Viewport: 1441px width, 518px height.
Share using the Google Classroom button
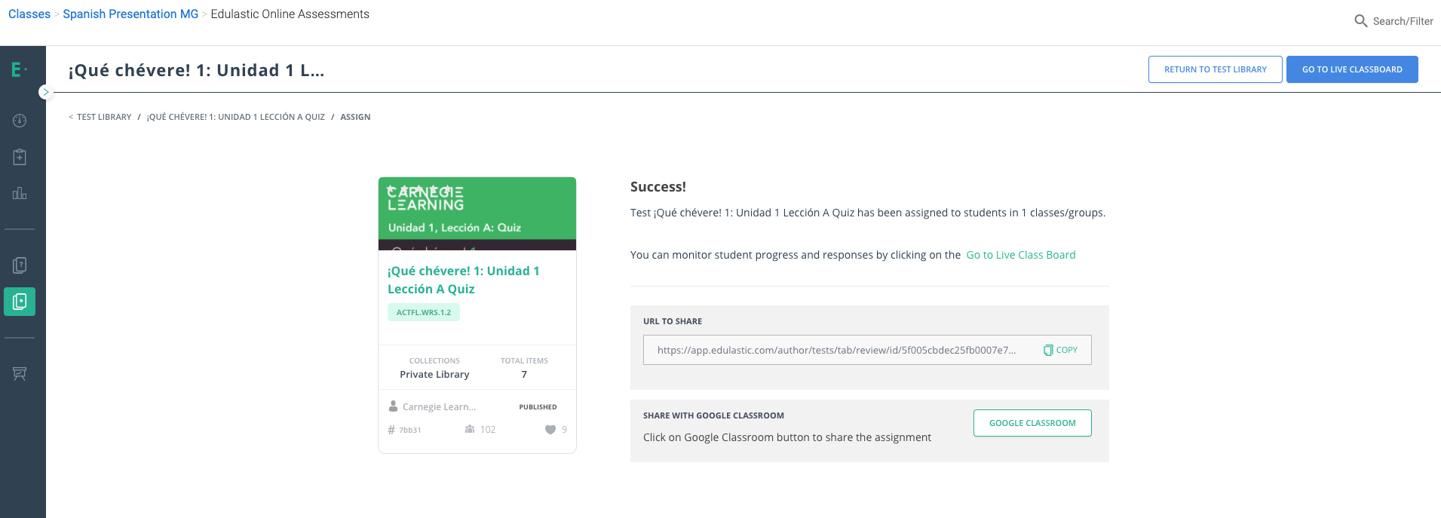pyautogui.click(x=1032, y=423)
